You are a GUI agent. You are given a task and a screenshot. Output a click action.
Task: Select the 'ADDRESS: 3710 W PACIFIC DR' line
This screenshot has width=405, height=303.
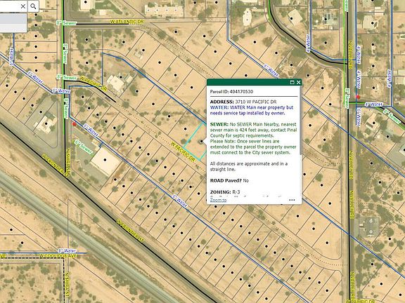243,102
